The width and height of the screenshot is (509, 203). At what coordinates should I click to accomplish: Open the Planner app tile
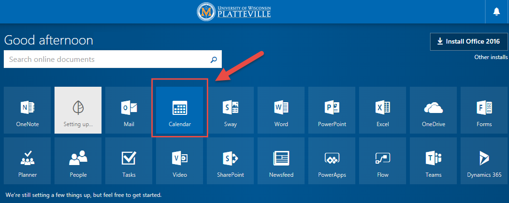(x=27, y=161)
